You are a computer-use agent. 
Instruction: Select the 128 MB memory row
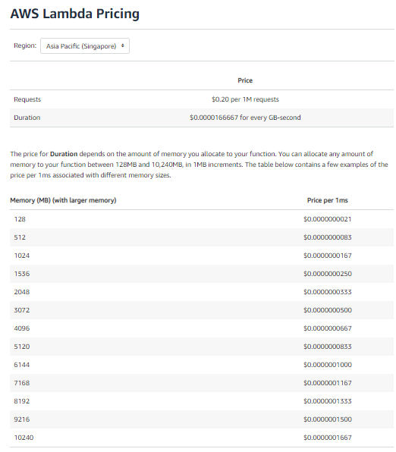[x=202, y=219]
